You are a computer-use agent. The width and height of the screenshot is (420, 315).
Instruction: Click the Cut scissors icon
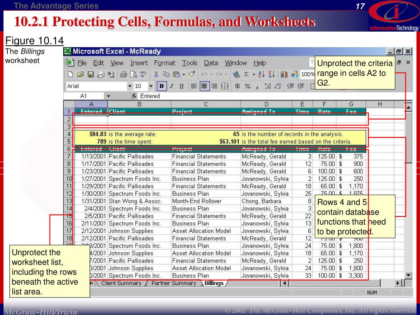[x=156, y=75]
